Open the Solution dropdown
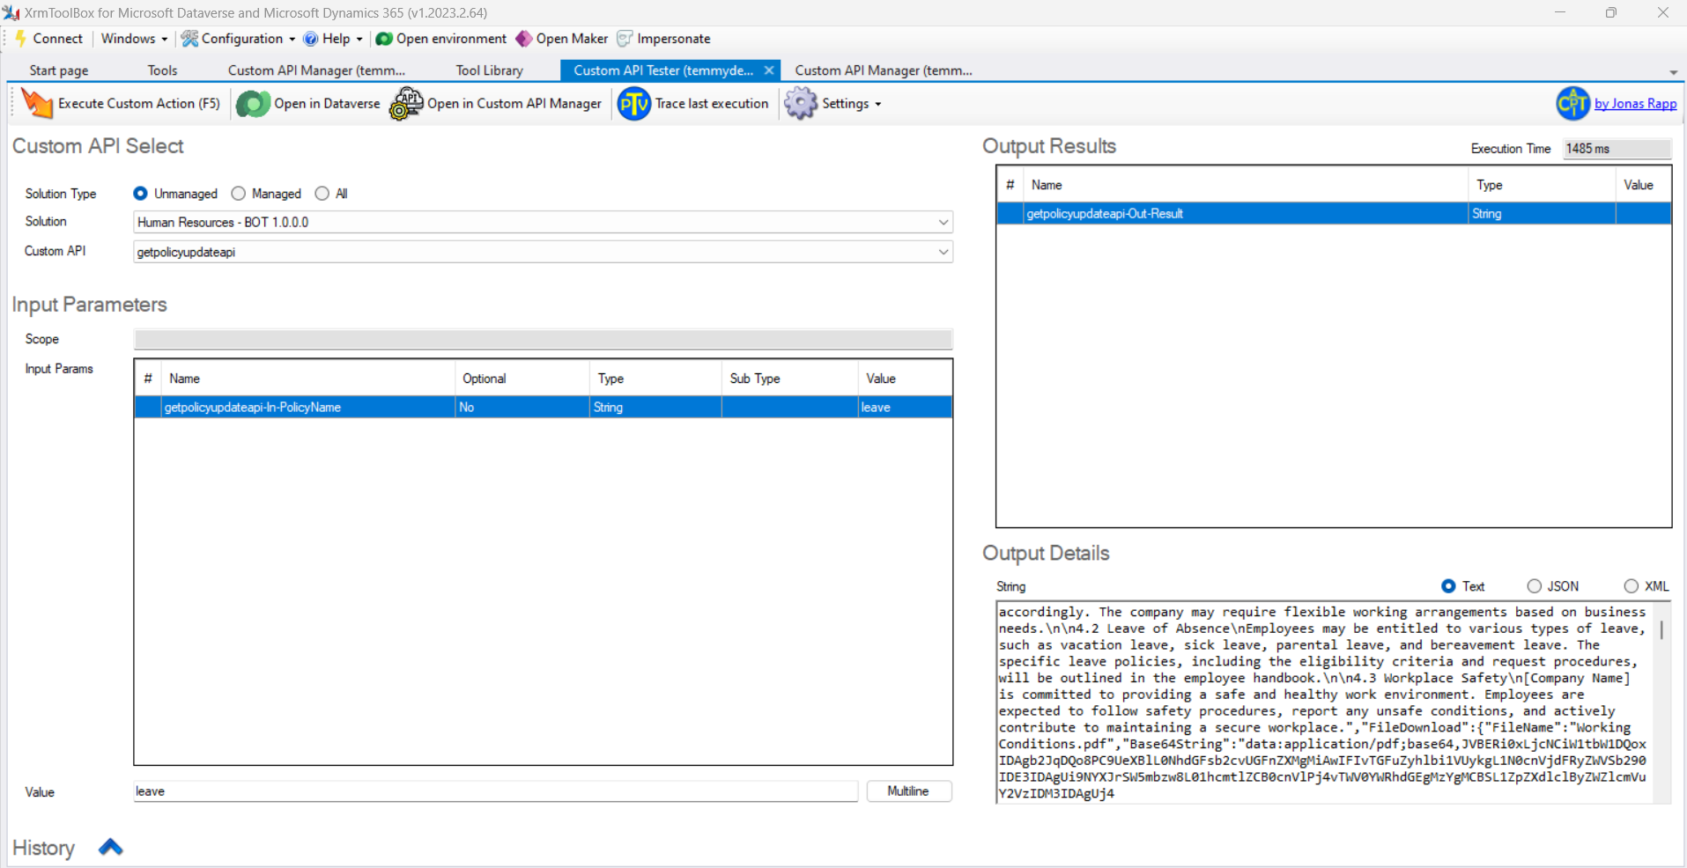Viewport: 1687px width, 868px height. coord(943,222)
